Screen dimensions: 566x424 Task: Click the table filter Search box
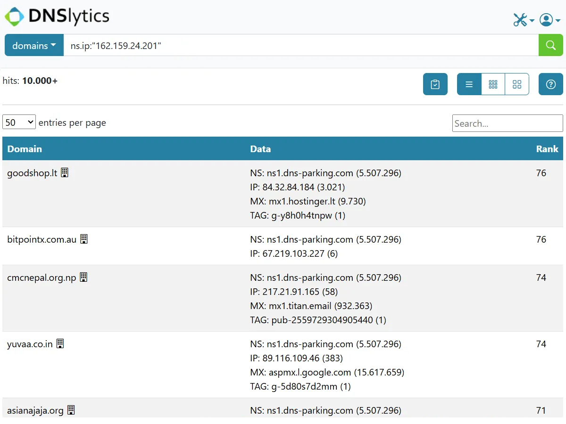[x=508, y=123]
